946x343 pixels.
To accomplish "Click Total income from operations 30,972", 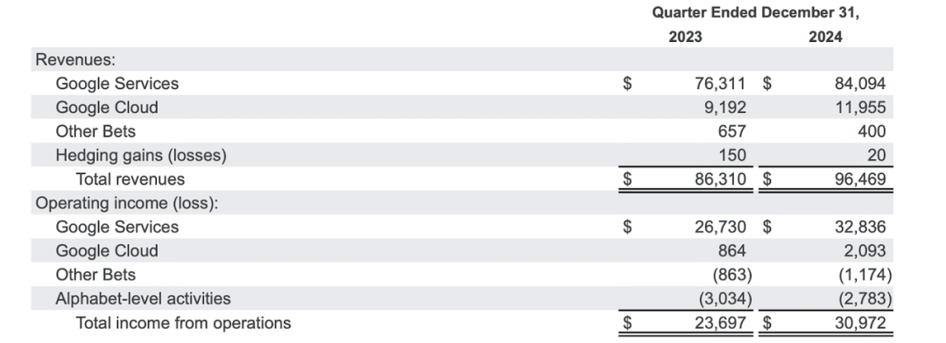I will coord(860,323).
